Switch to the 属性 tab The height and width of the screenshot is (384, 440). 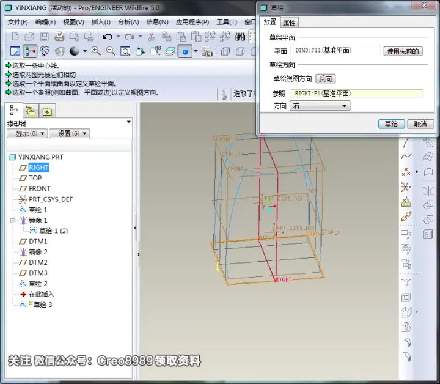pos(289,23)
